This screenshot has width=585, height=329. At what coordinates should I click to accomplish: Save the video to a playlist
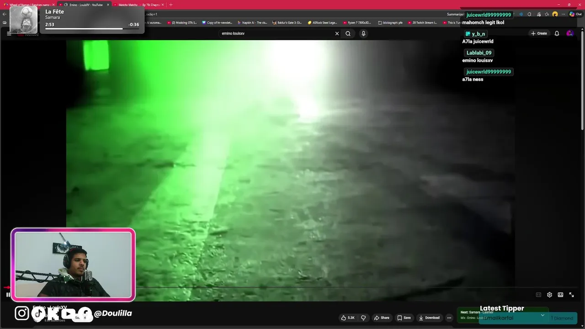[404, 318]
